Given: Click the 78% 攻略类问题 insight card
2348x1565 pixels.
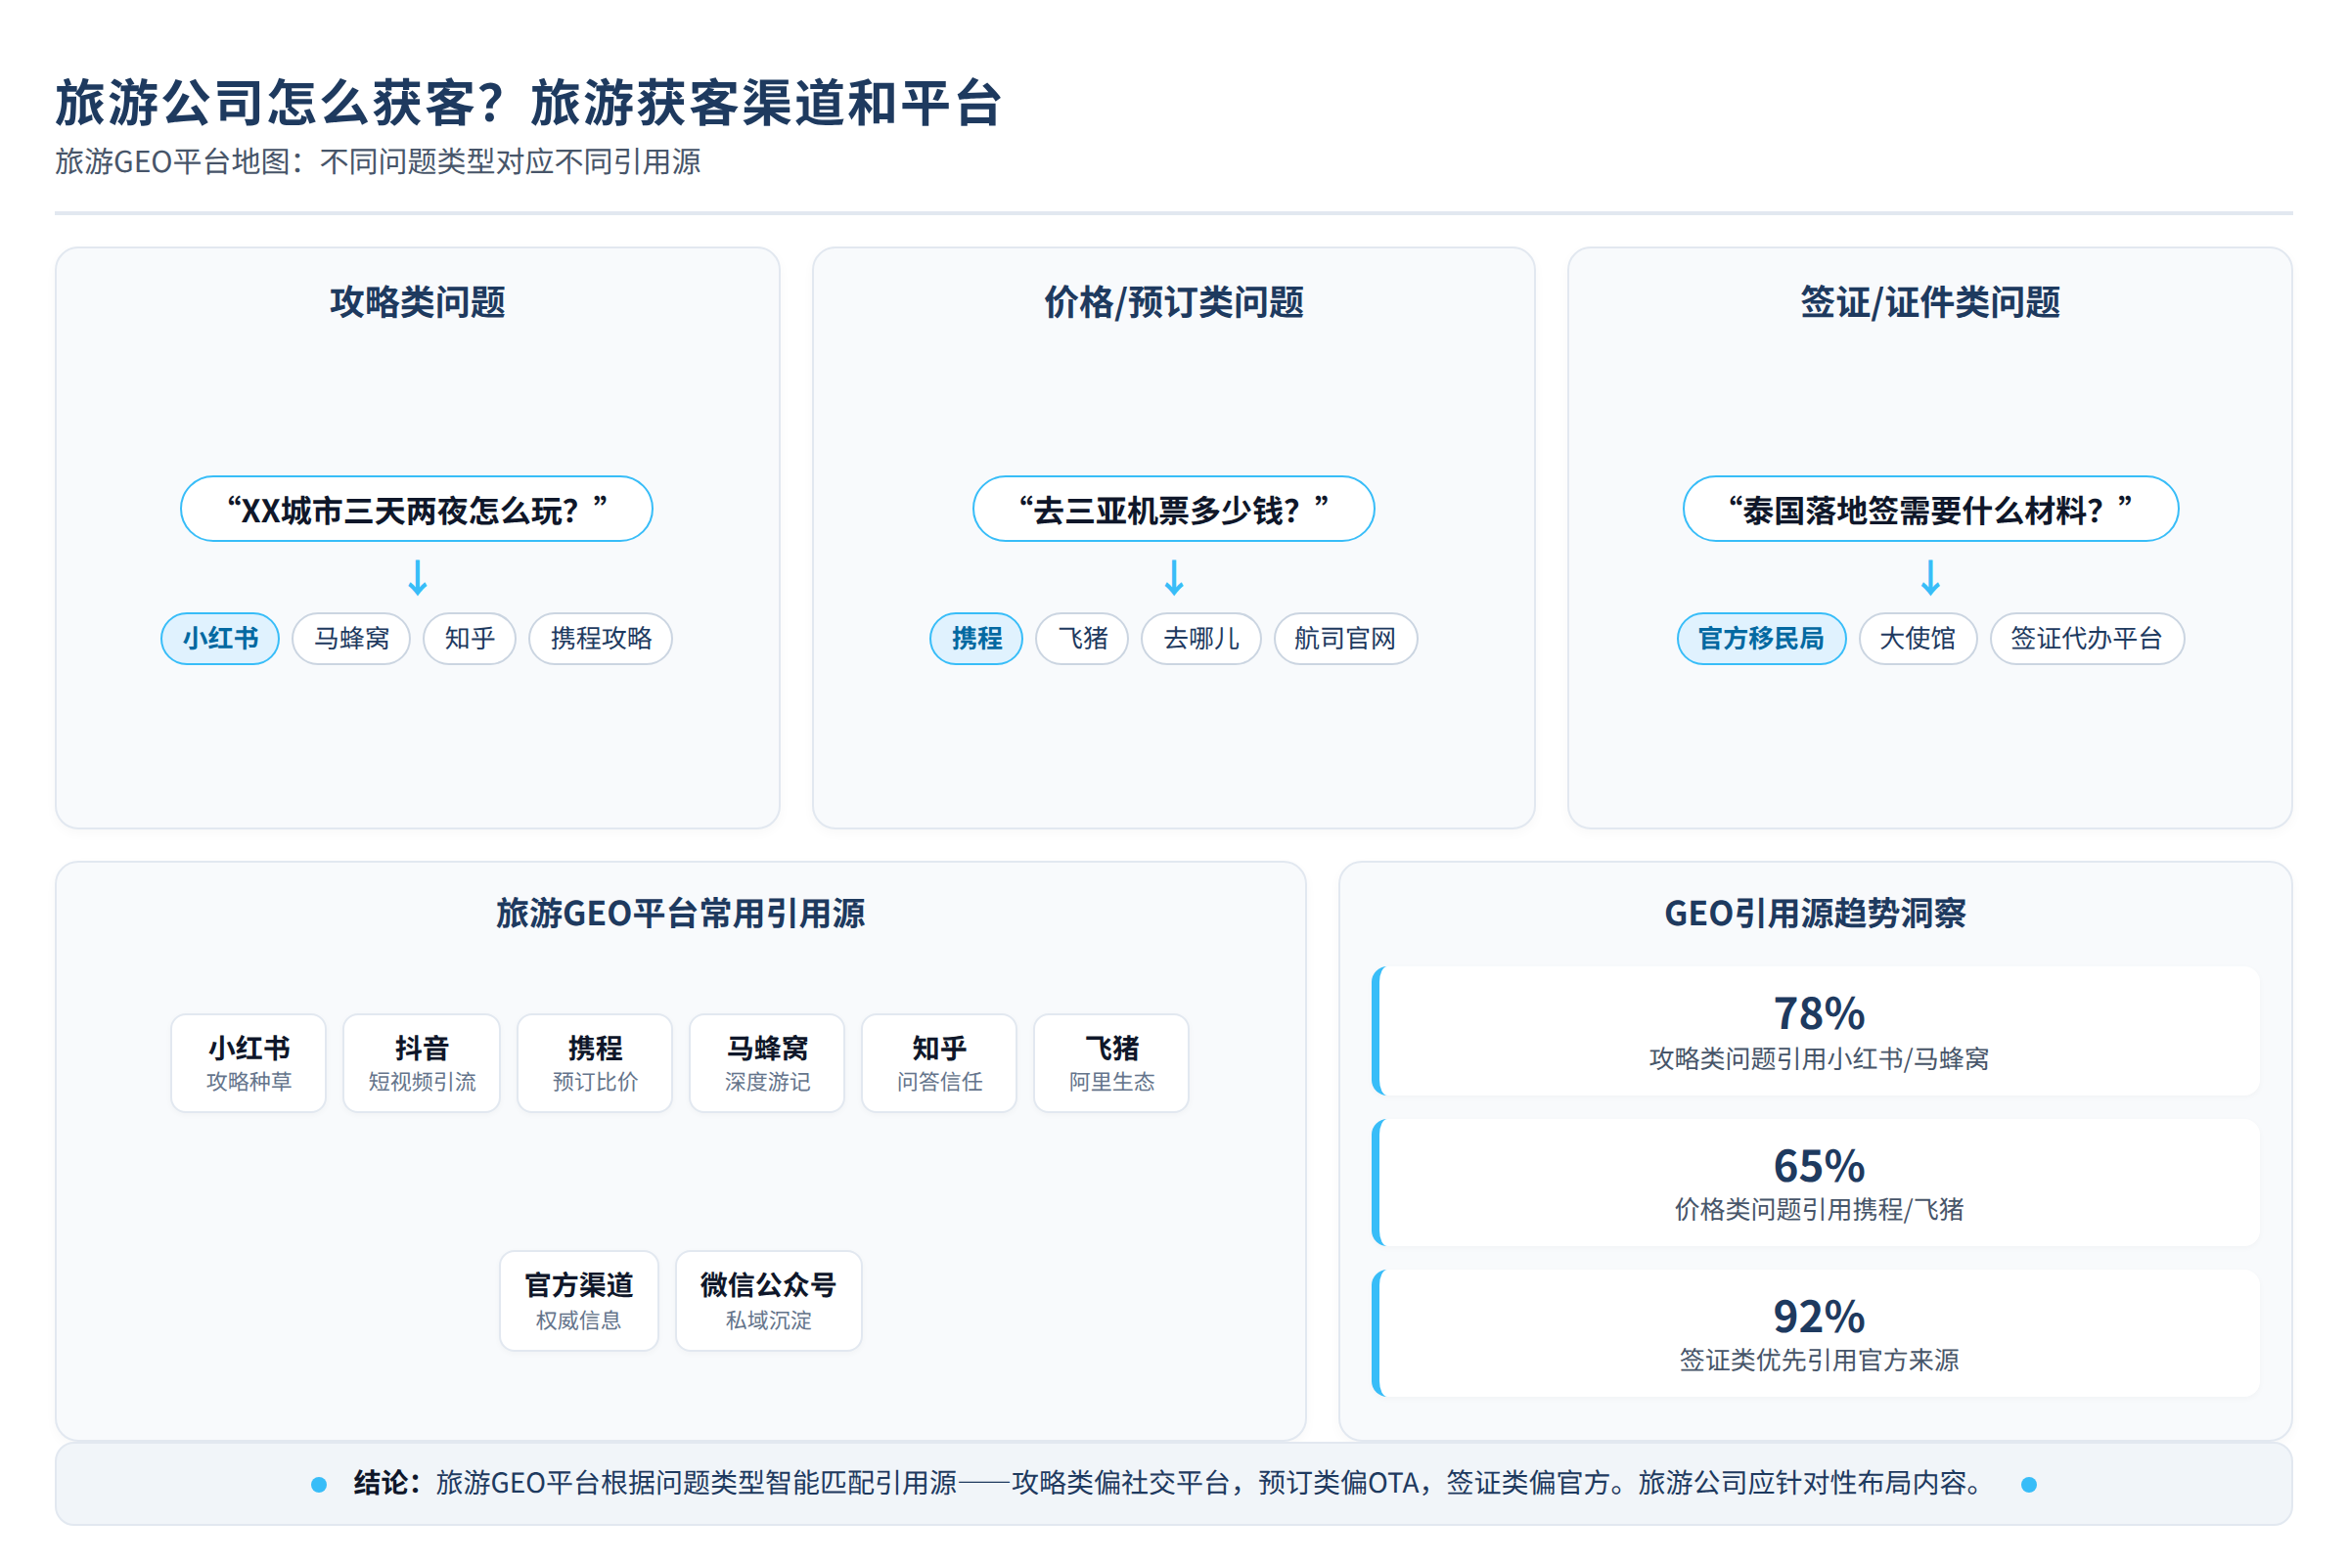Looking at the screenshot, I should (x=1817, y=1031).
